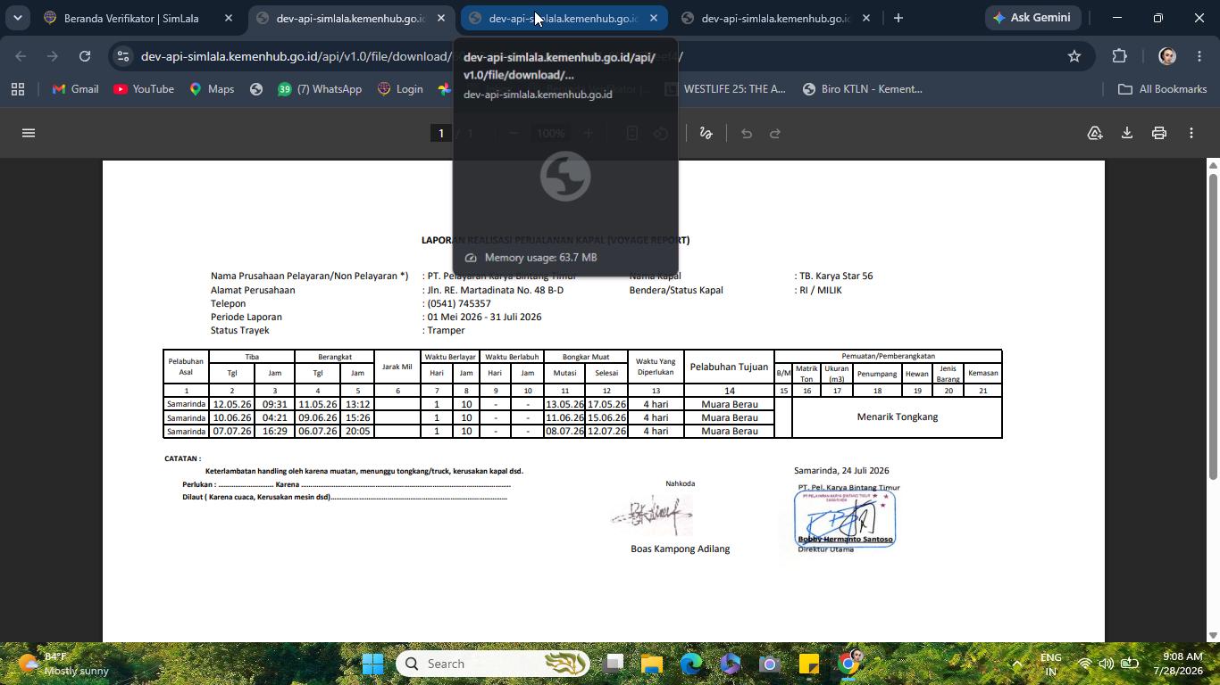Open the Camera app taskbar icon
The height and width of the screenshot is (685, 1220).
pos(770,664)
